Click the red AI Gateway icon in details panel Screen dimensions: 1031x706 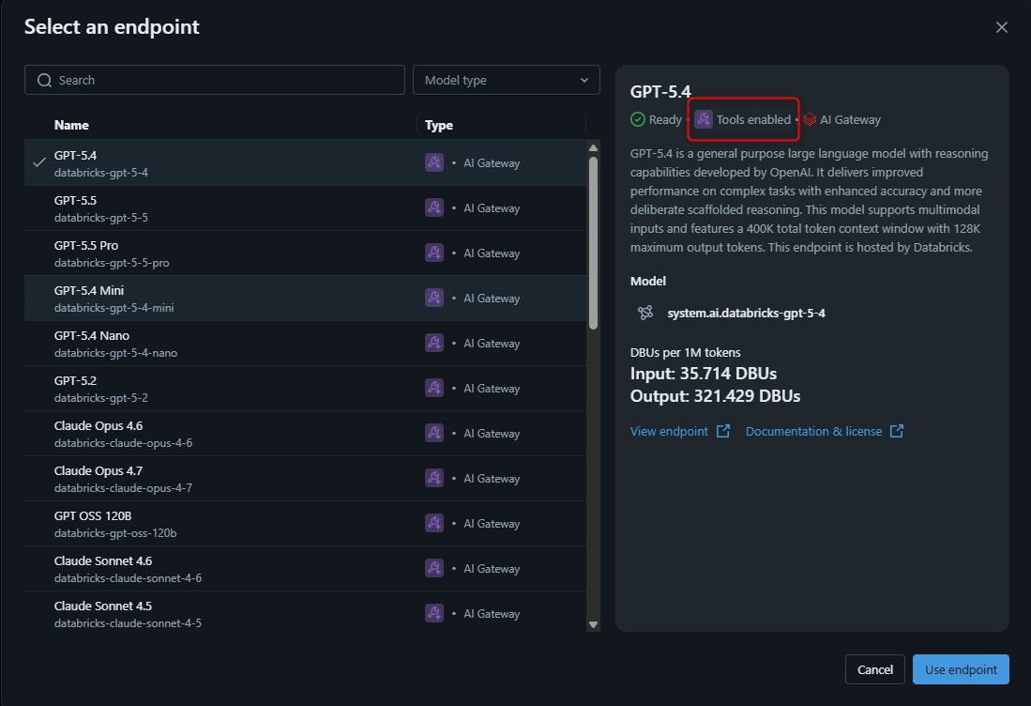coord(810,119)
